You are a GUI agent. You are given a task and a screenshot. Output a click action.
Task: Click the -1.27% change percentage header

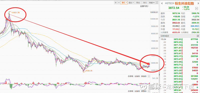coord(186,9)
